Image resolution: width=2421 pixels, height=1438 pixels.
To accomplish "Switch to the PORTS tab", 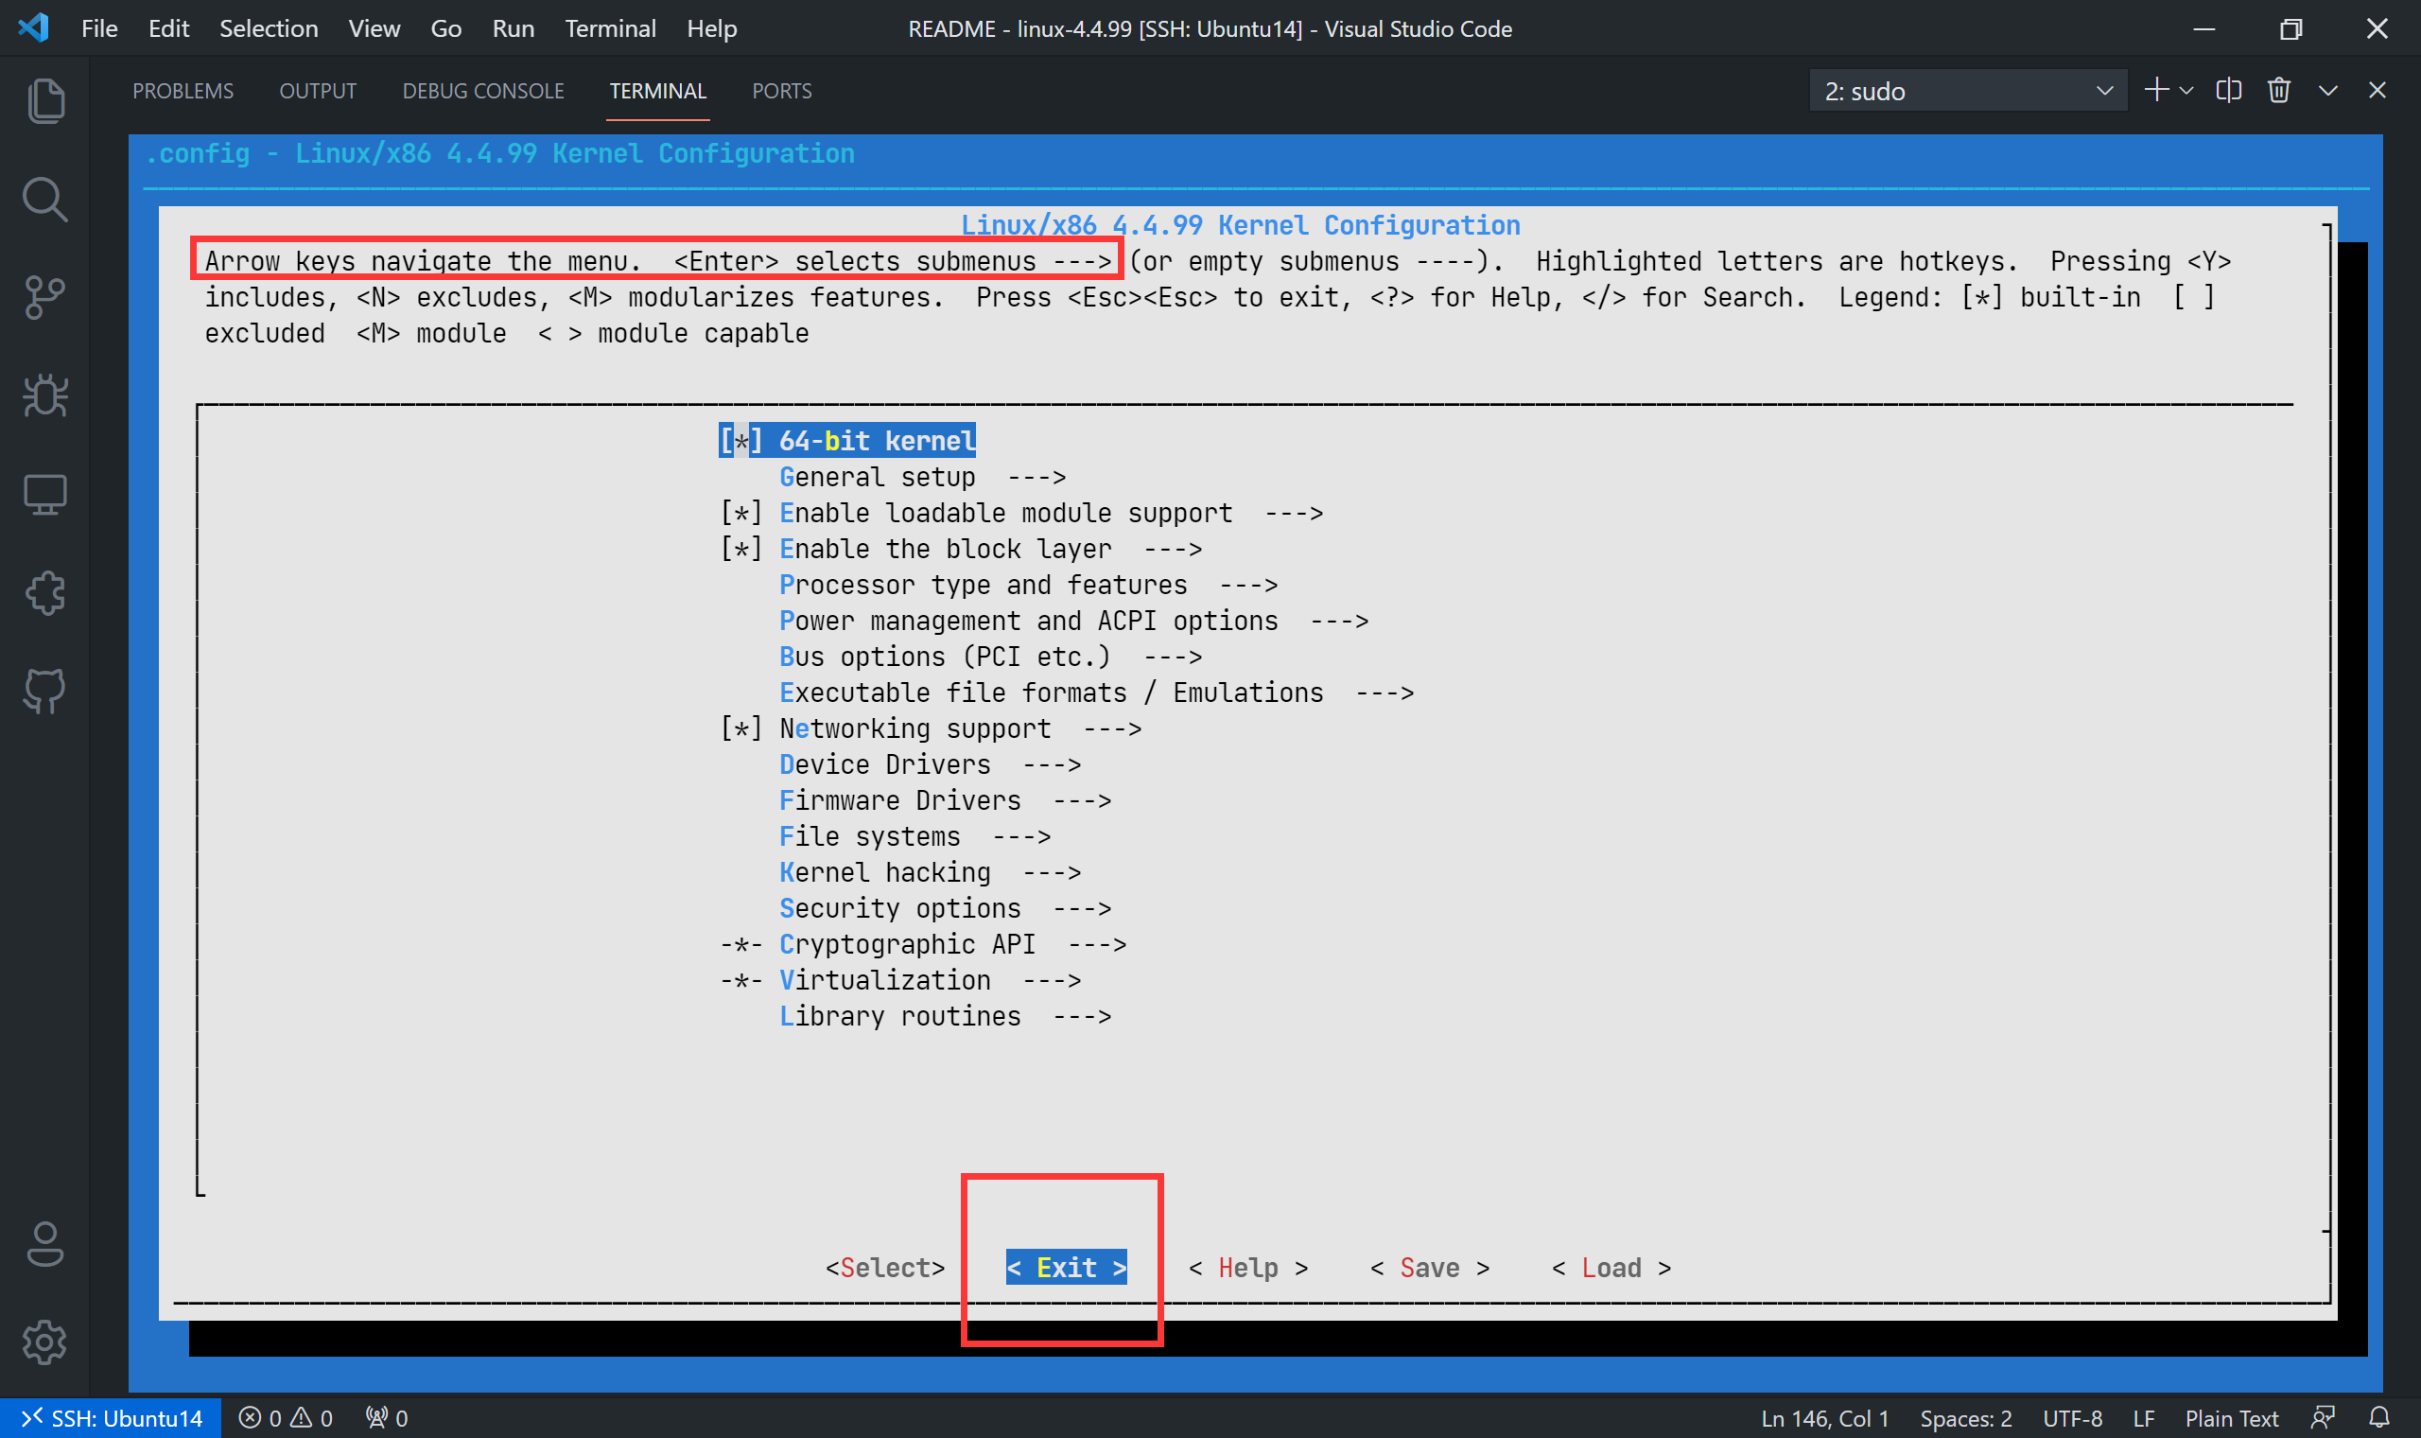I will tap(781, 90).
